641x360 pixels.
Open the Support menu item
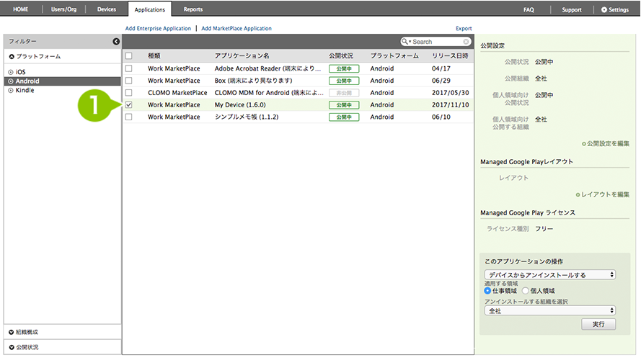[x=572, y=9]
